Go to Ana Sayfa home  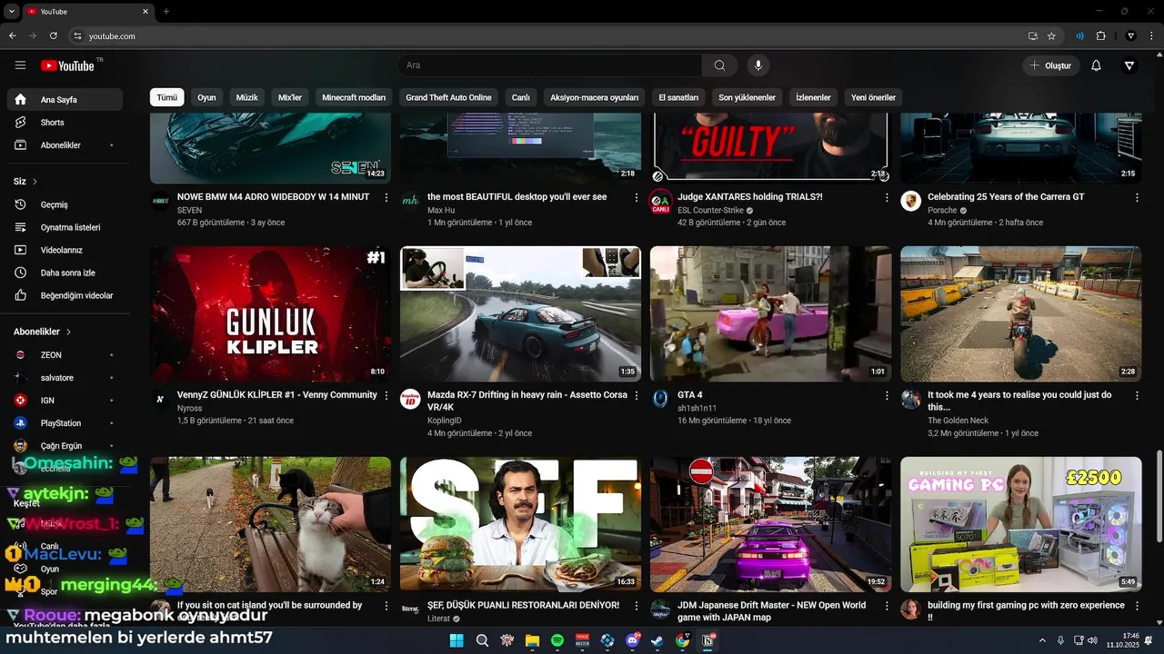(65, 100)
